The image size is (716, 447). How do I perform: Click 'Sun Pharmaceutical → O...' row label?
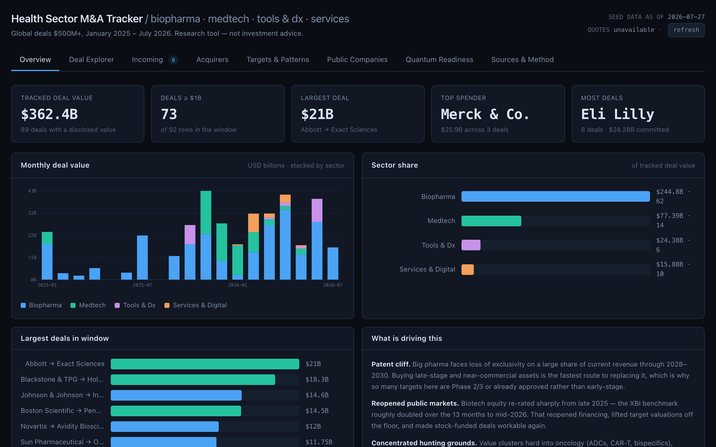pyautogui.click(x=62, y=442)
